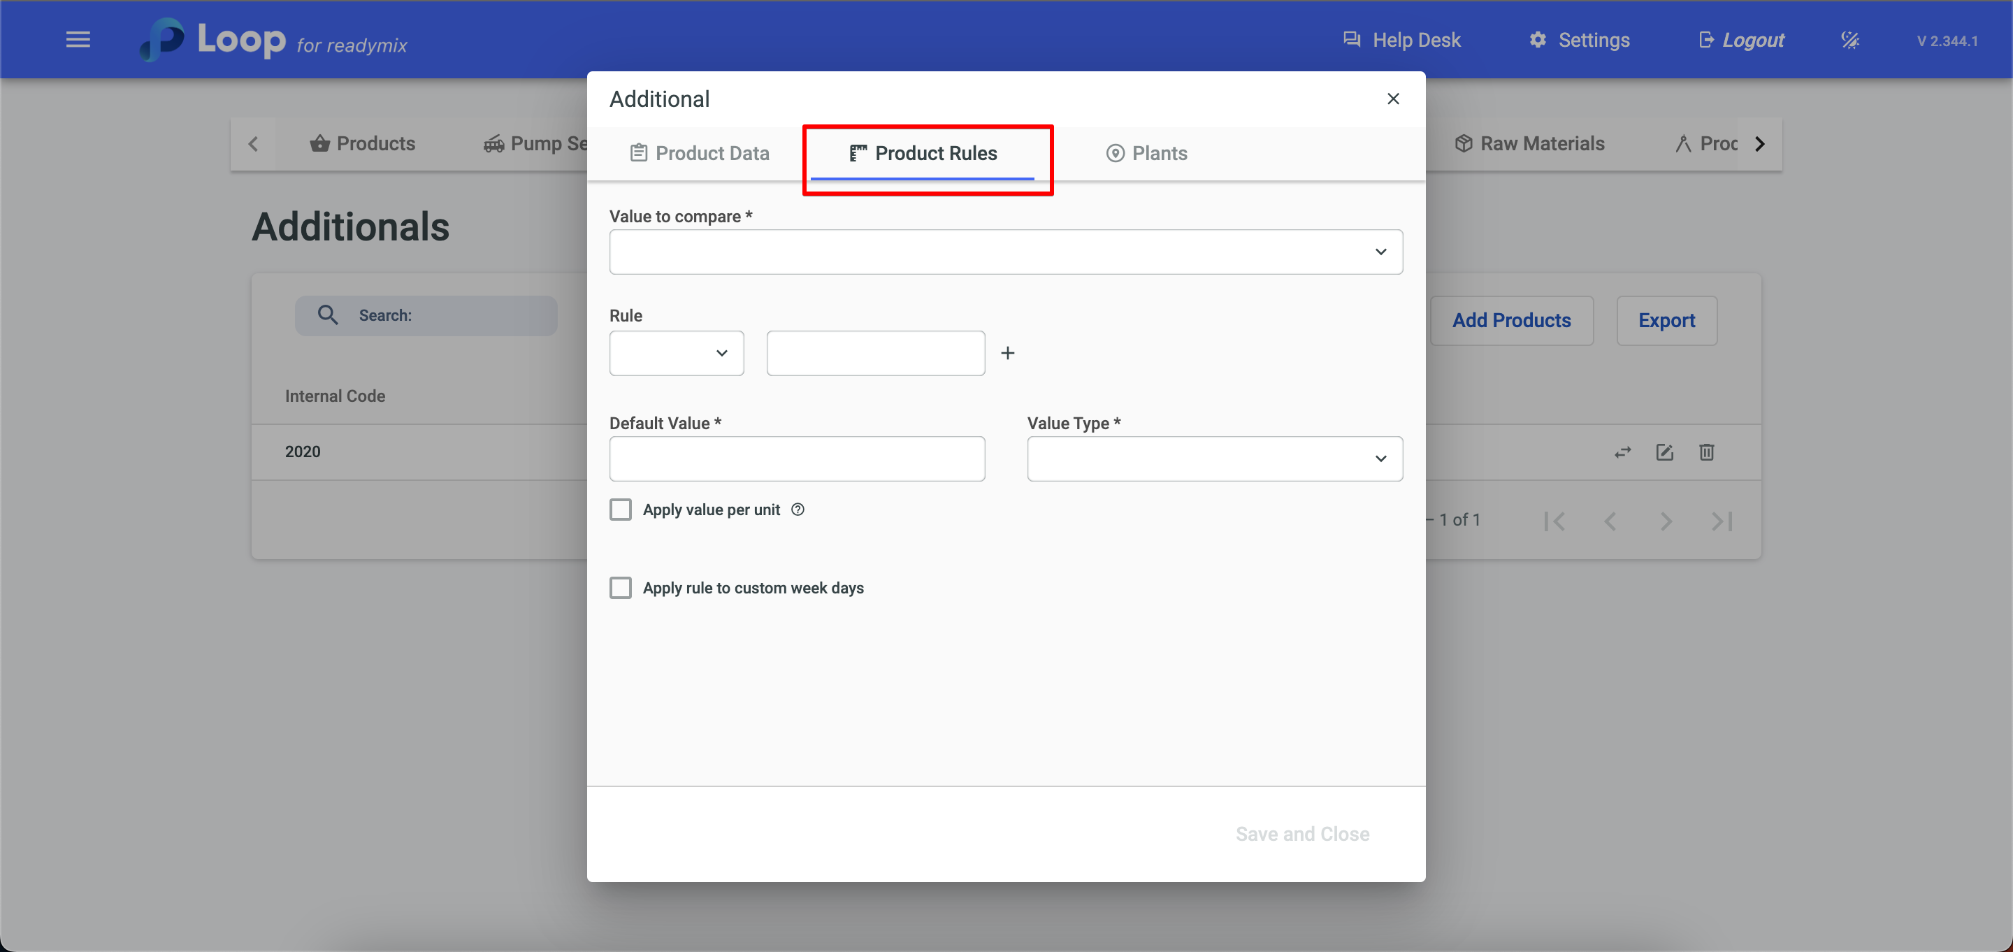Open the hamburger navigation menu

(78, 39)
